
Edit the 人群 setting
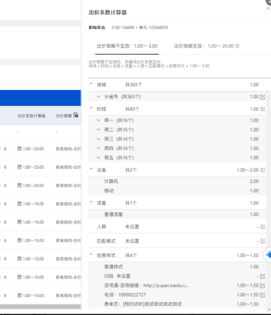262,227
